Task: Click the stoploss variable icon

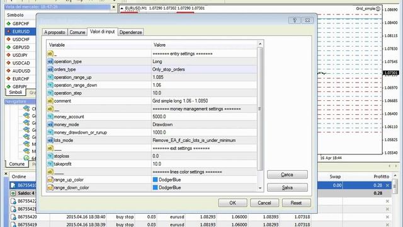Action: pos(50,156)
